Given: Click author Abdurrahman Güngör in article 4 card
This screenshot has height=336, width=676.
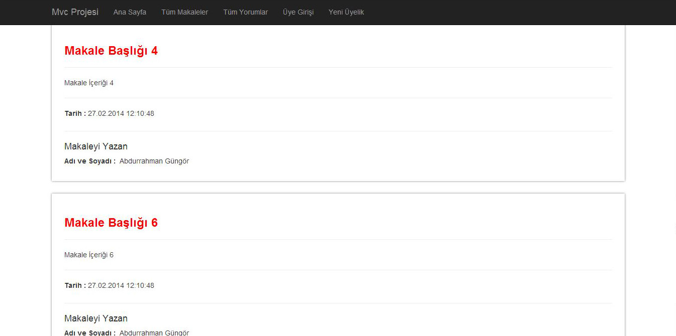Looking at the screenshot, I should (154, 161).
